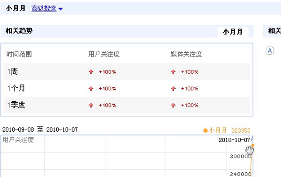
Task: Click the 300000 axis label on chart
Action: click(241, 156)
